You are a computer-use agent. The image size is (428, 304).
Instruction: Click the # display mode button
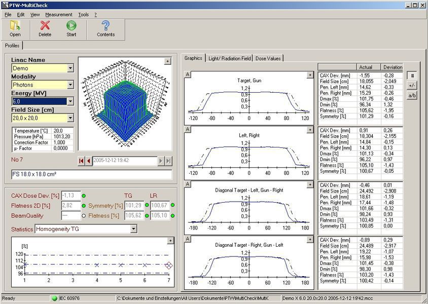click(412, 76)
